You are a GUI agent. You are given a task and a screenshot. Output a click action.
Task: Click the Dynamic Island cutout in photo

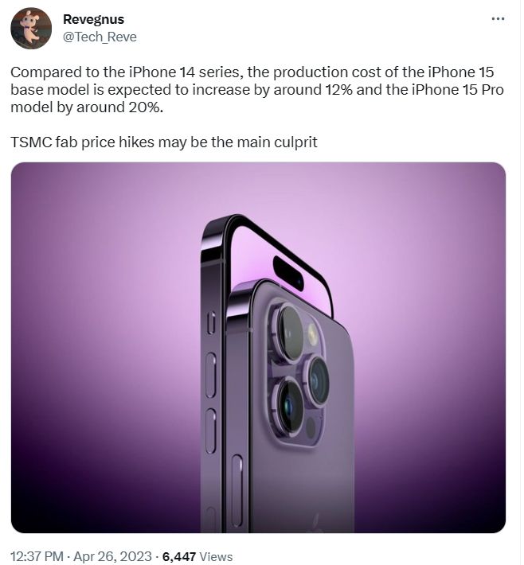pyautogui.click(x=288, y=273)
